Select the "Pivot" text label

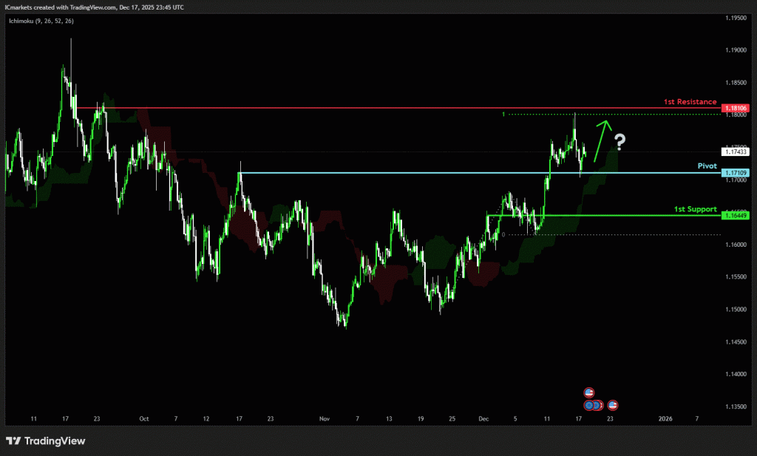(x=707, y=166)
